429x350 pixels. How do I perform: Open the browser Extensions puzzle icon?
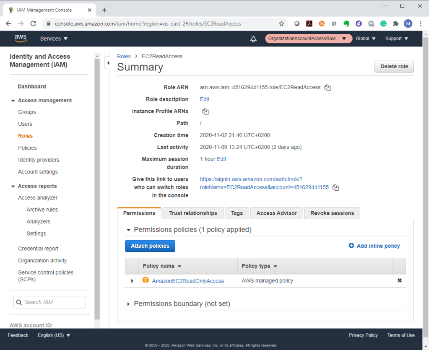pyautogui.click(x=395, y=23)
